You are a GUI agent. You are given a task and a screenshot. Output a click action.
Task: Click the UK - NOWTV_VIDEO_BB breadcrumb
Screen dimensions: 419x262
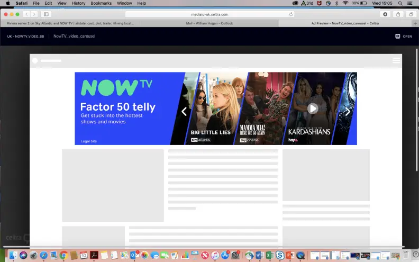click(25, 37)
